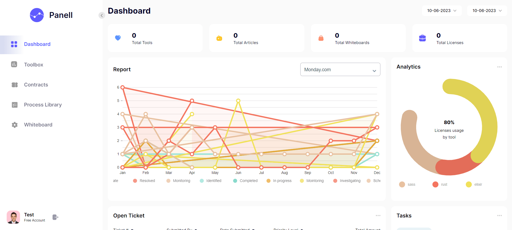Click the Dashboard grid icon in sidebar
This screenshot has width=512, height=230.
pyautogui.click(x=14, y=44)
